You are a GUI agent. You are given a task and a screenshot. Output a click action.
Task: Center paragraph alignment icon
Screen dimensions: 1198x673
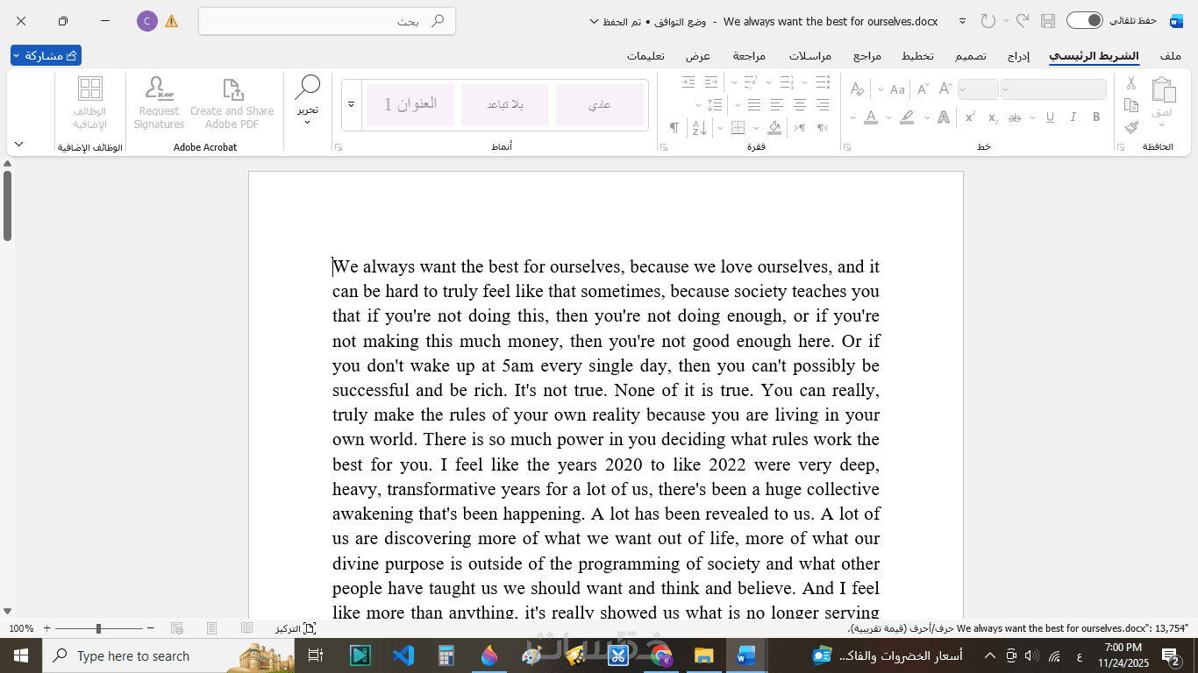[799, 104]
